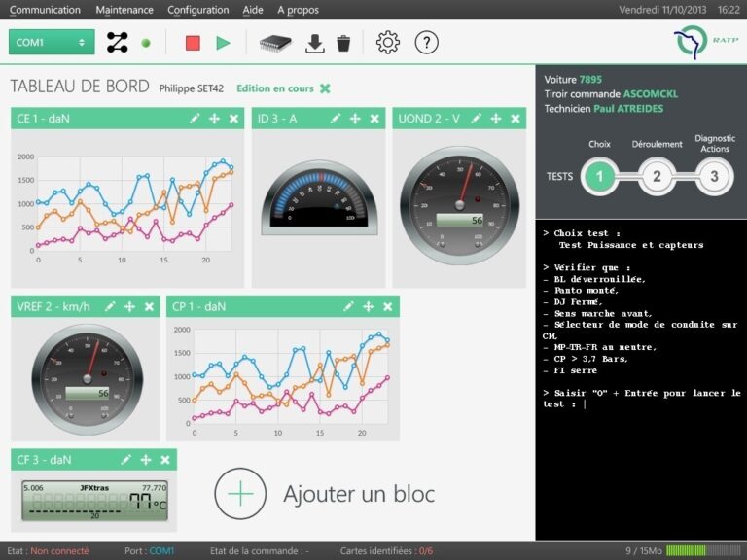The width and height of the screenshot is (747, 560).
Task: Click the CE 1 - daN line chart
Action: click(127, 208)
